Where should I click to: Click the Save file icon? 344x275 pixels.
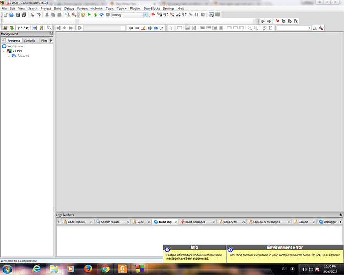pos(18,14)
